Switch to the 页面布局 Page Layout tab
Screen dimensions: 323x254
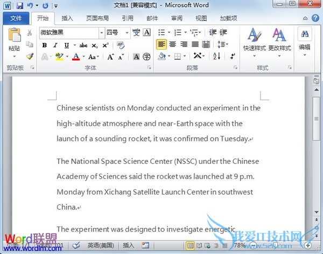(97, 18)
